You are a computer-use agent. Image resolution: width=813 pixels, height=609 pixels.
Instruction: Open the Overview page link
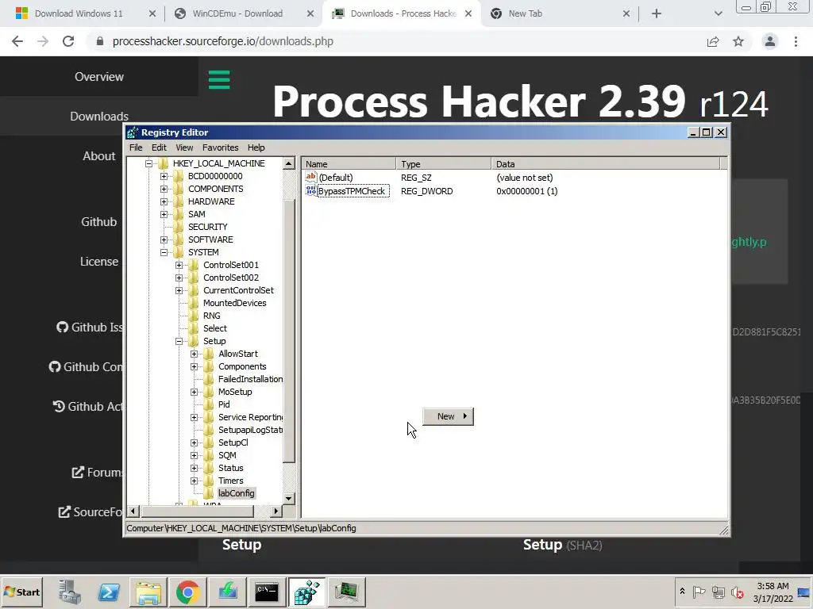pyautogui.click(x=99, y=77)
